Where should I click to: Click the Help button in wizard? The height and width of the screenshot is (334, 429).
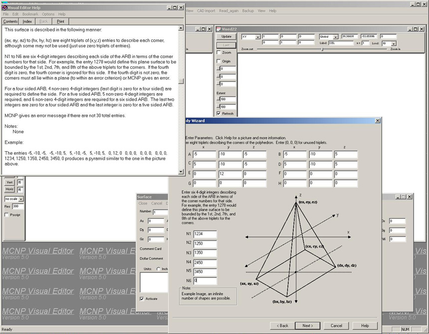click(365, 326)
